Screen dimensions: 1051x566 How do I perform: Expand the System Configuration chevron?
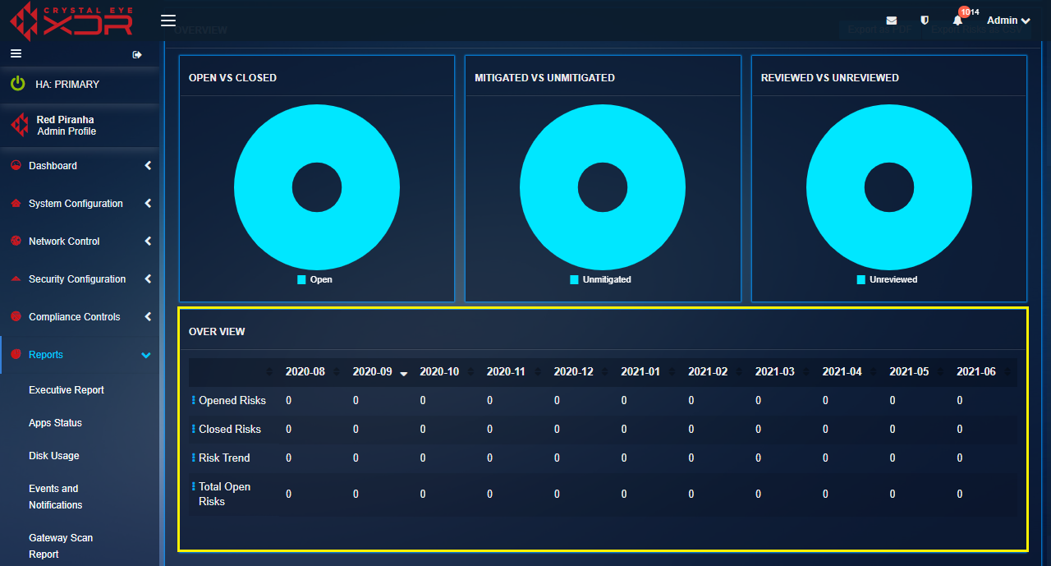(148, 204)
